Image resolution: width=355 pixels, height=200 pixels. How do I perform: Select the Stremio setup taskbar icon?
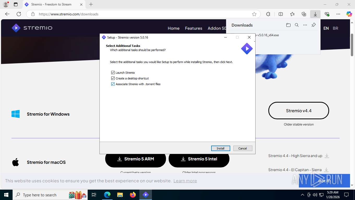pyautogui.click(x=146, y=195)
